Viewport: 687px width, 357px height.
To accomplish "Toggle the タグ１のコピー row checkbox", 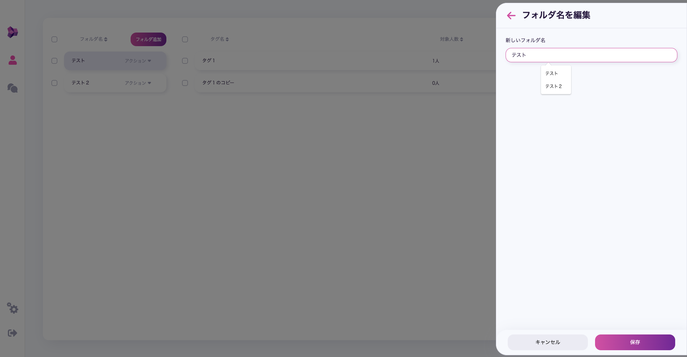I will 185,83.
